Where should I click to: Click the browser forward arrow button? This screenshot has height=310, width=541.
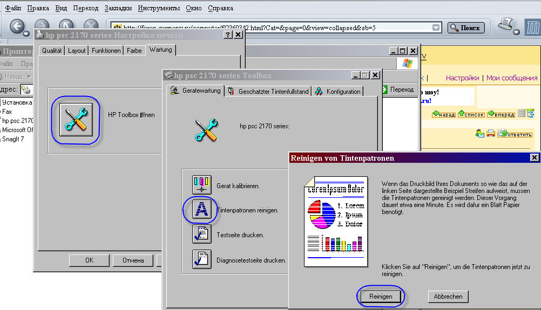(42, 24)
